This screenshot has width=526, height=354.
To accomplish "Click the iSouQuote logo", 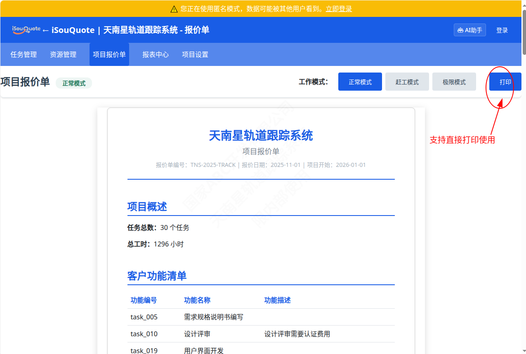I will (26, 30).
